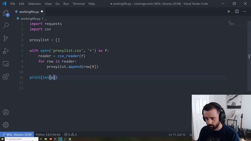Open the Extensions view
This screenshot has height=141, width=251.
point(6,76)
